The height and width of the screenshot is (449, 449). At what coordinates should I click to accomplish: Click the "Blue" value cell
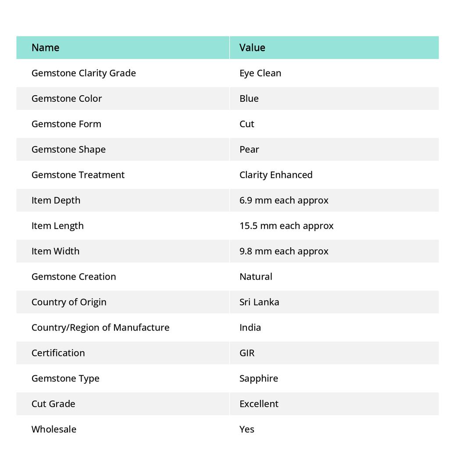(249, 99)
